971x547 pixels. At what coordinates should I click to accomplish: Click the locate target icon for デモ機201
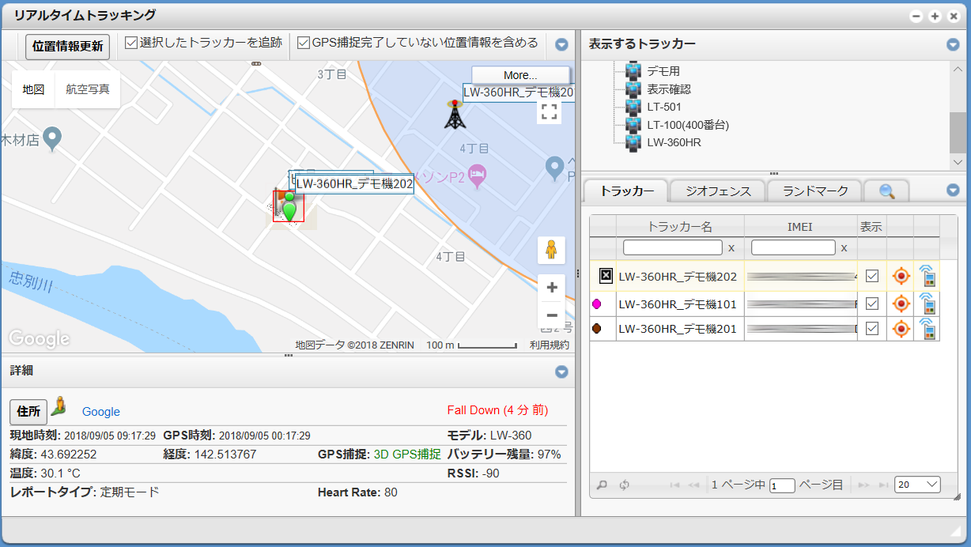coord(901,329)
